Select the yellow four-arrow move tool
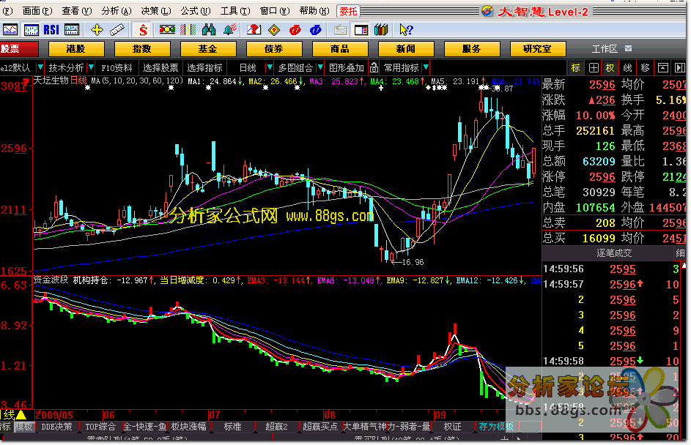 click(97, 30)
